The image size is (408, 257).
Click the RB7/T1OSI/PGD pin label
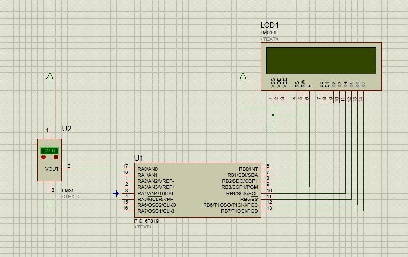pos(239,211)
